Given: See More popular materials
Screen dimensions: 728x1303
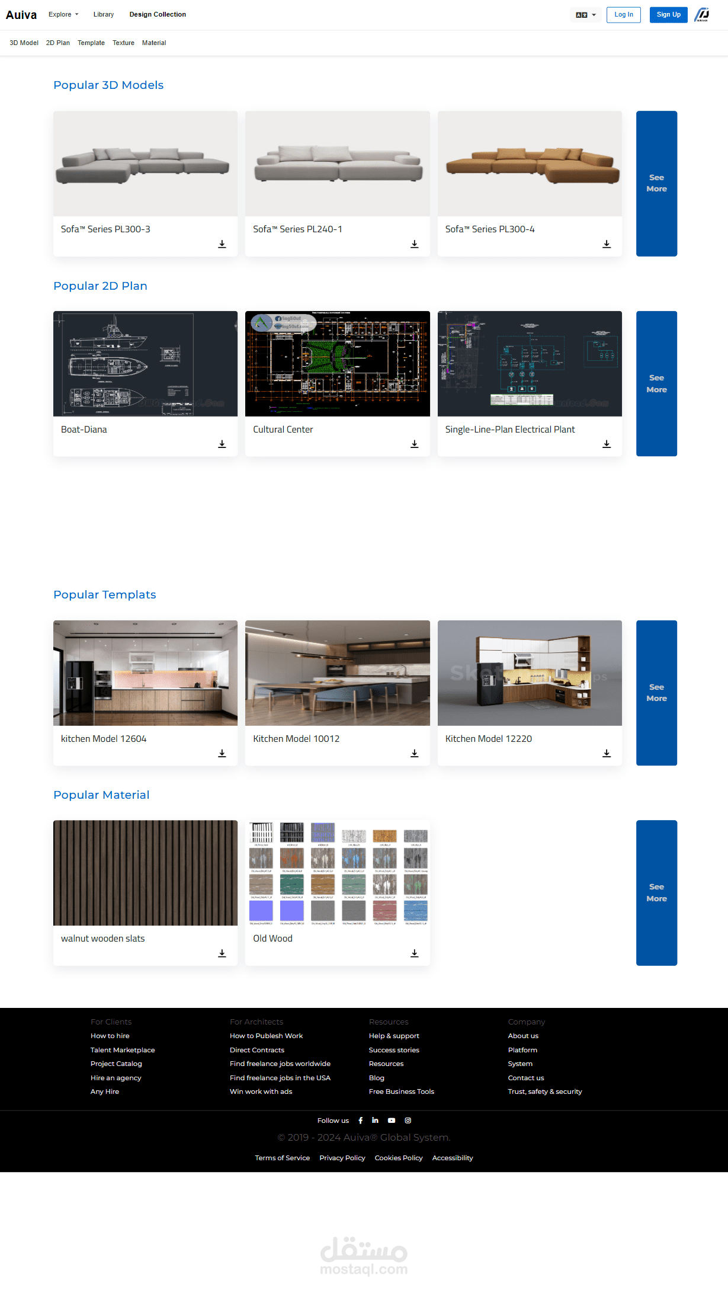Looking at the screenshot, I should [656, 893].
